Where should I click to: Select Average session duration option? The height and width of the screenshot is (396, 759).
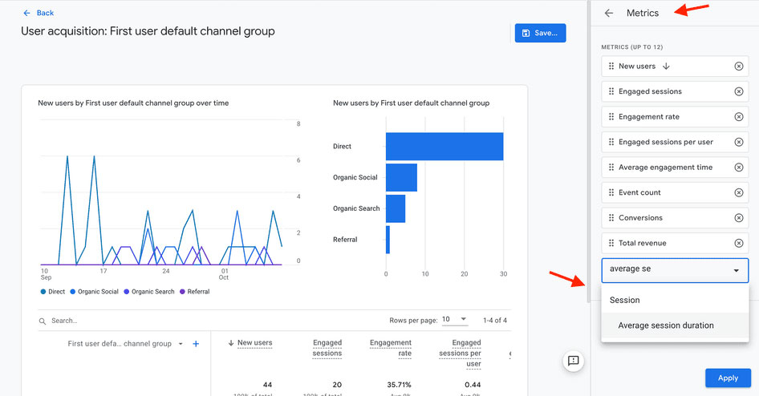(665, 325)
